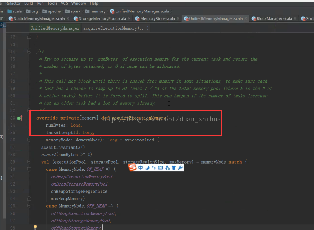Collapse the match block at line 89
The image size is (314, 230).
[29, 162]
